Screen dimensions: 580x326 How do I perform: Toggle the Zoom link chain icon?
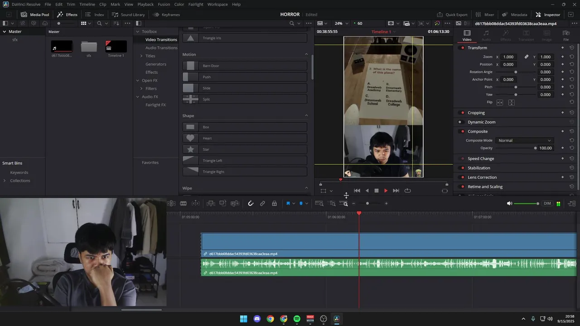527,57
